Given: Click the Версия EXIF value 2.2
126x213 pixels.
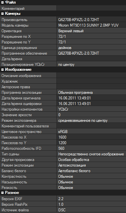Looking at the screenshot, I should [61, 199].
